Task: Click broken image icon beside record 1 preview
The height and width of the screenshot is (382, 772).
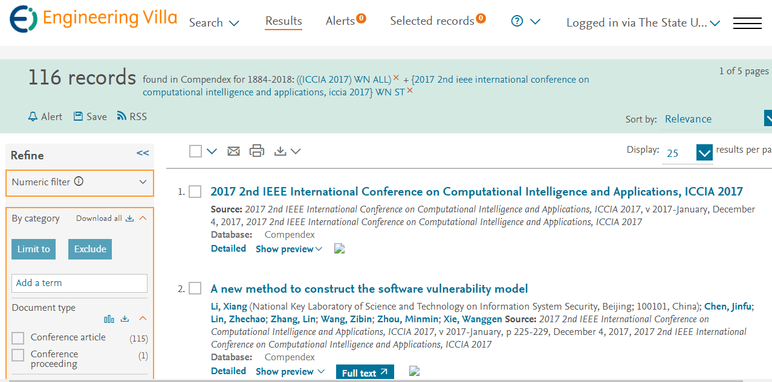Action: [339, 248]
